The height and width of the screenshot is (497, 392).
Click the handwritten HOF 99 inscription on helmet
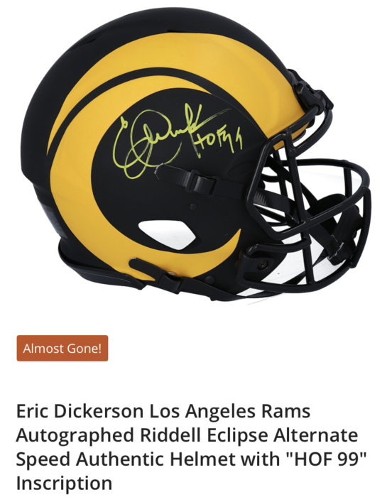pos(219,143)
